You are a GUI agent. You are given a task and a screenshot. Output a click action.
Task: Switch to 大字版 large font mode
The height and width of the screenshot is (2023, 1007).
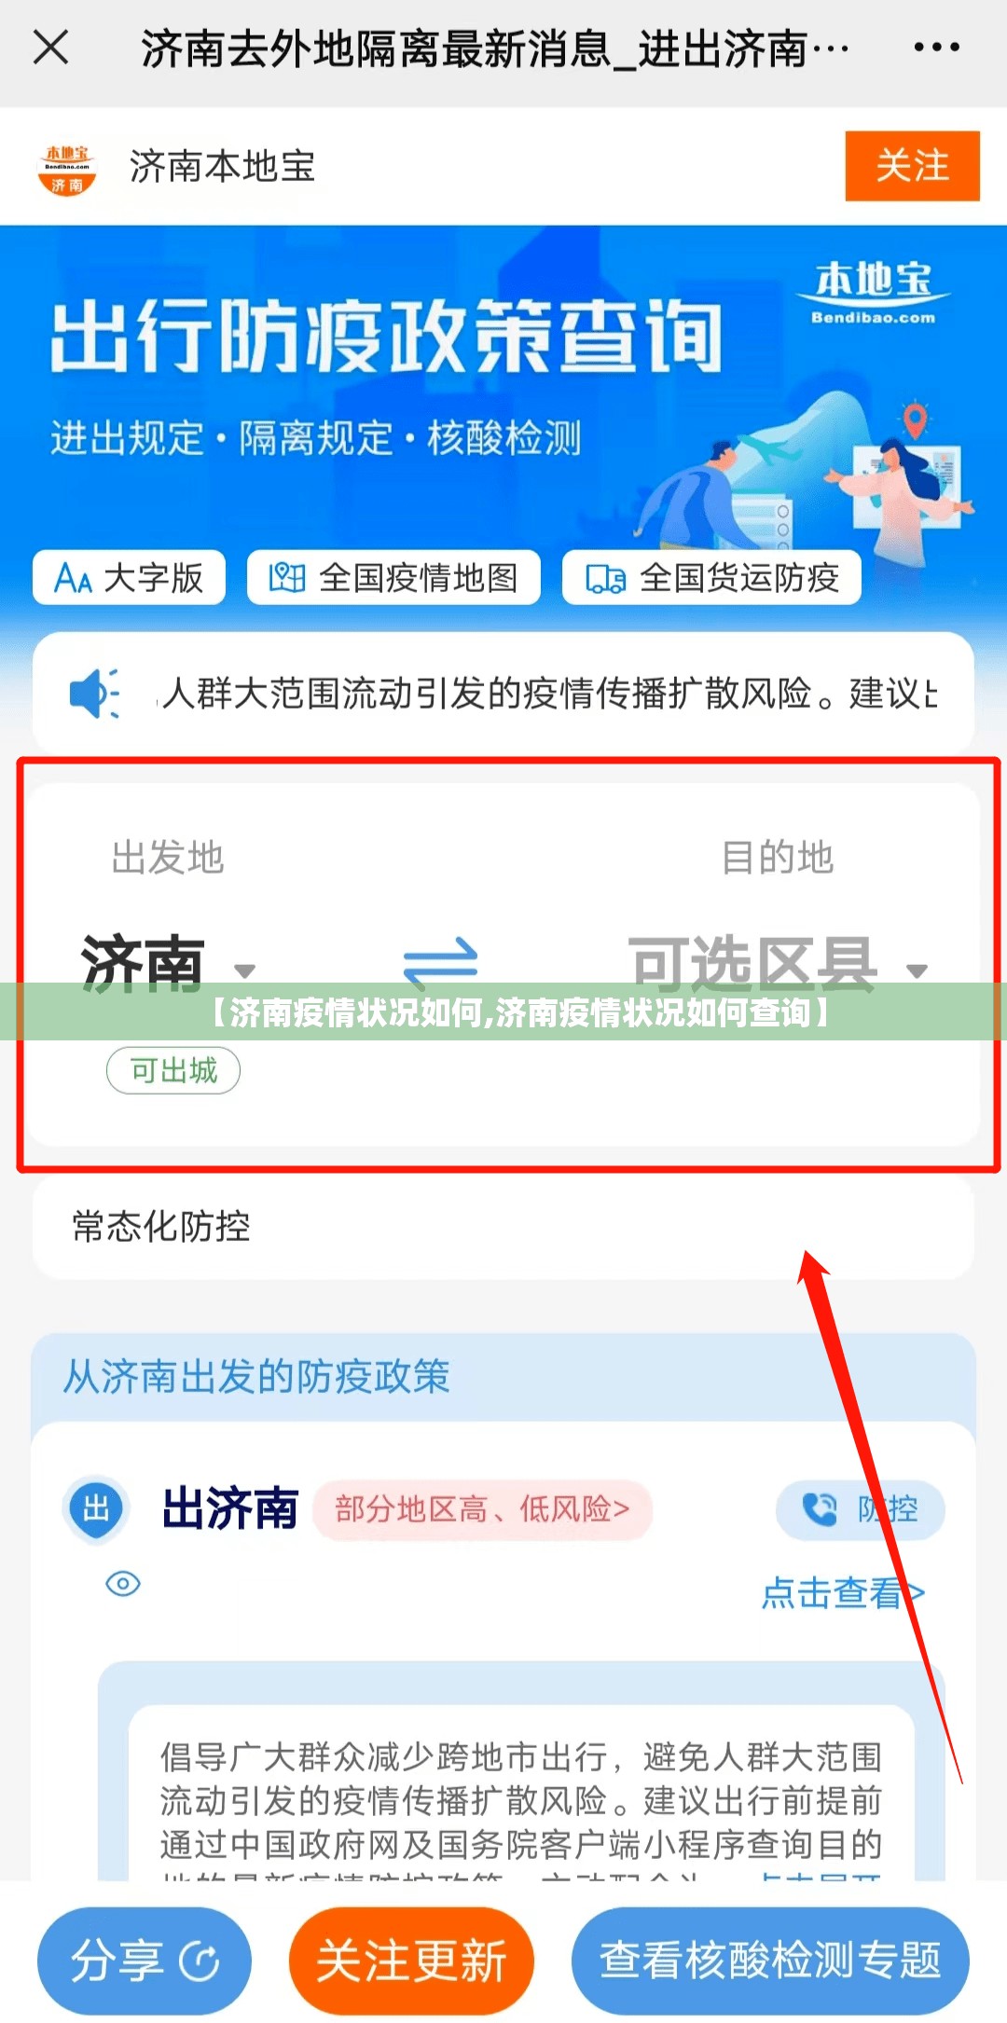click(x=130, y=578)
